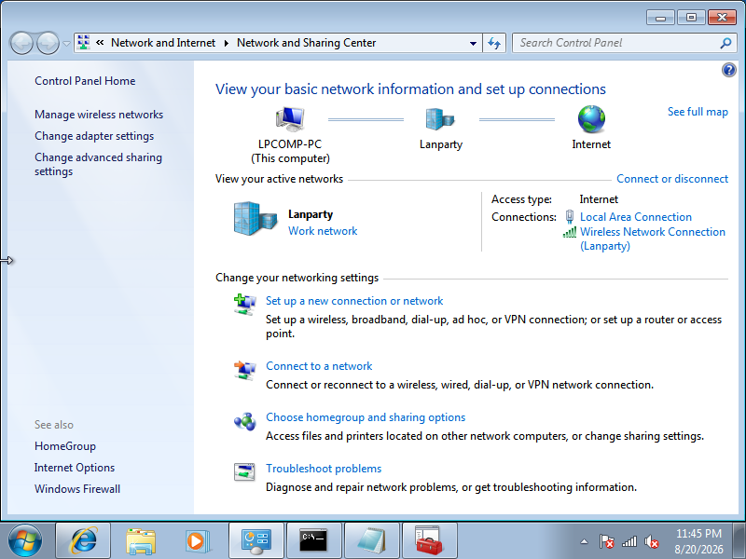Open the Help question mark icon
The width and height of the screenshot is (746, 559).
point(728,71)
